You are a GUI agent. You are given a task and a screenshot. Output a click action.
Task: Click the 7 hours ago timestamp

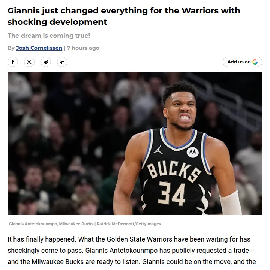click(x=83, y=48)
